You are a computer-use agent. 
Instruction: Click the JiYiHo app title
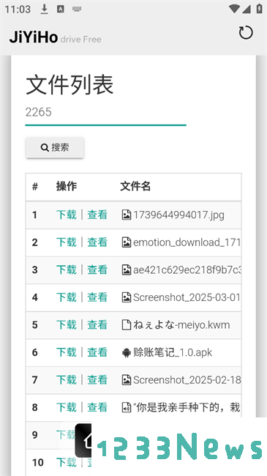point(34,37)
